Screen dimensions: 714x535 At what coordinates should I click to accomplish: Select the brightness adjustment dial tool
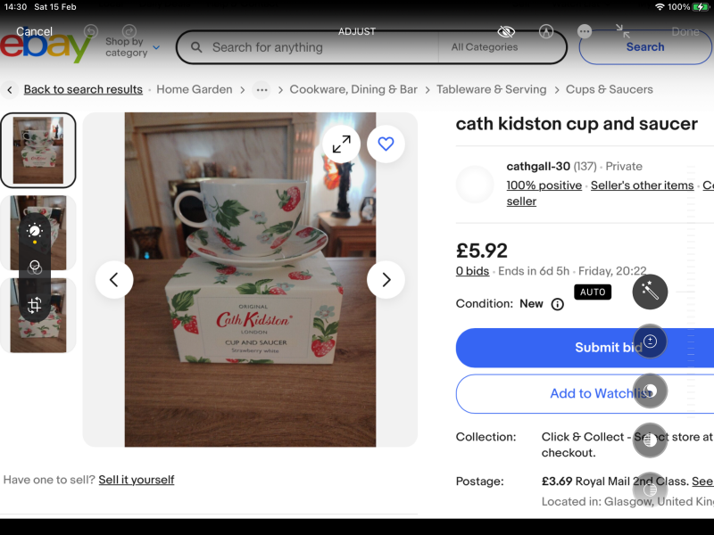tap(36, 232)
